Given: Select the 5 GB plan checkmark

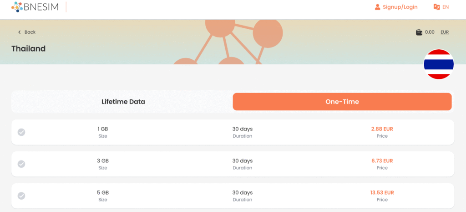Looking at the screenshot, I should 21,196.
